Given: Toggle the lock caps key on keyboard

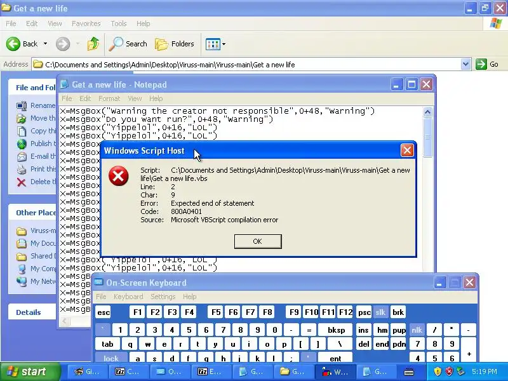Looking at the screenshot, I should click(x=111, y=358).
